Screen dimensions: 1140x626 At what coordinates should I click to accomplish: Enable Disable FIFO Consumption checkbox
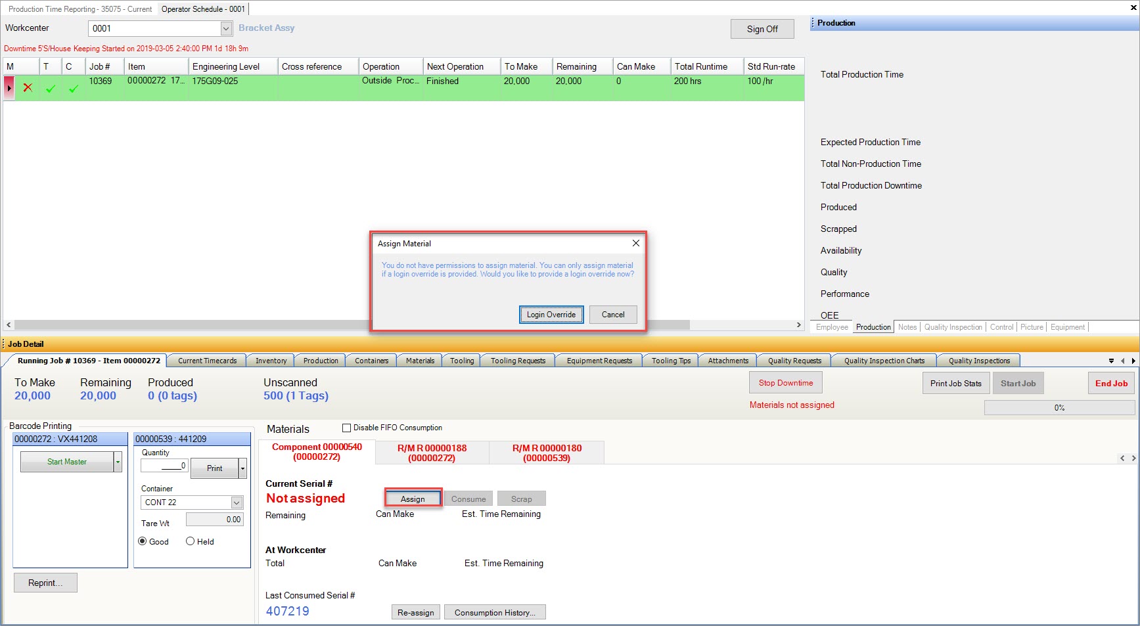(346, 428)
